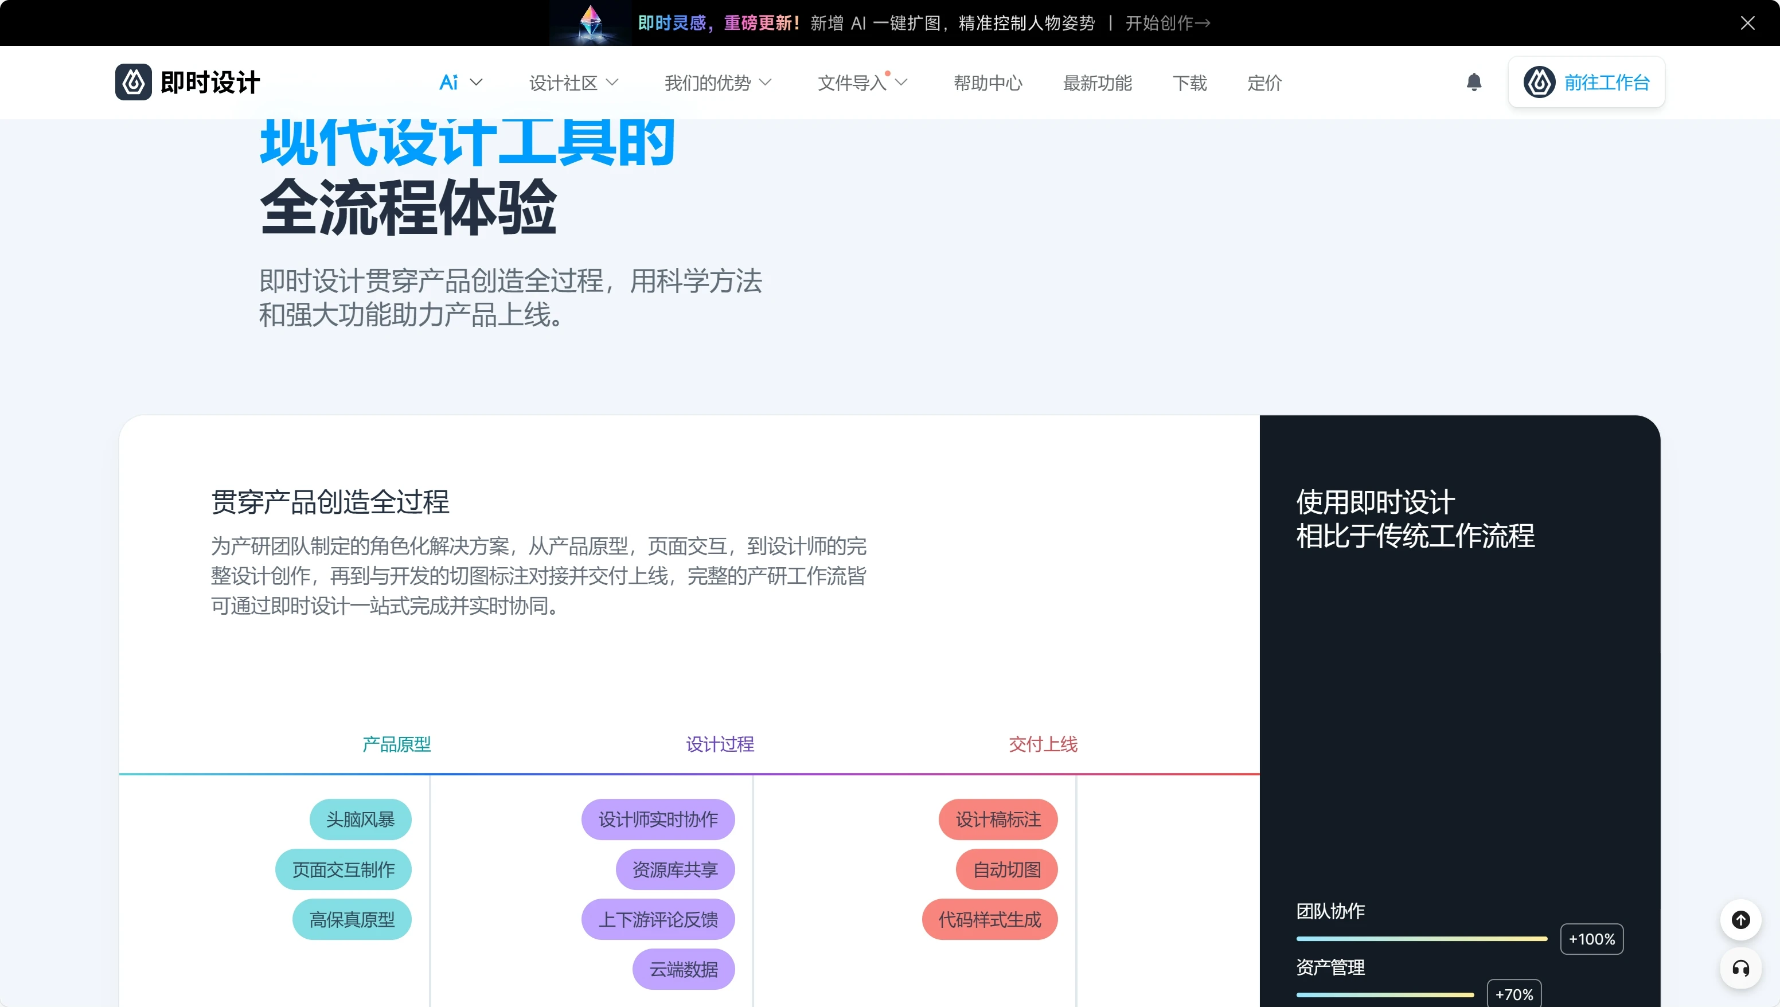
Task: Click the back-to-top arrow button
Action: point(1740,919)
